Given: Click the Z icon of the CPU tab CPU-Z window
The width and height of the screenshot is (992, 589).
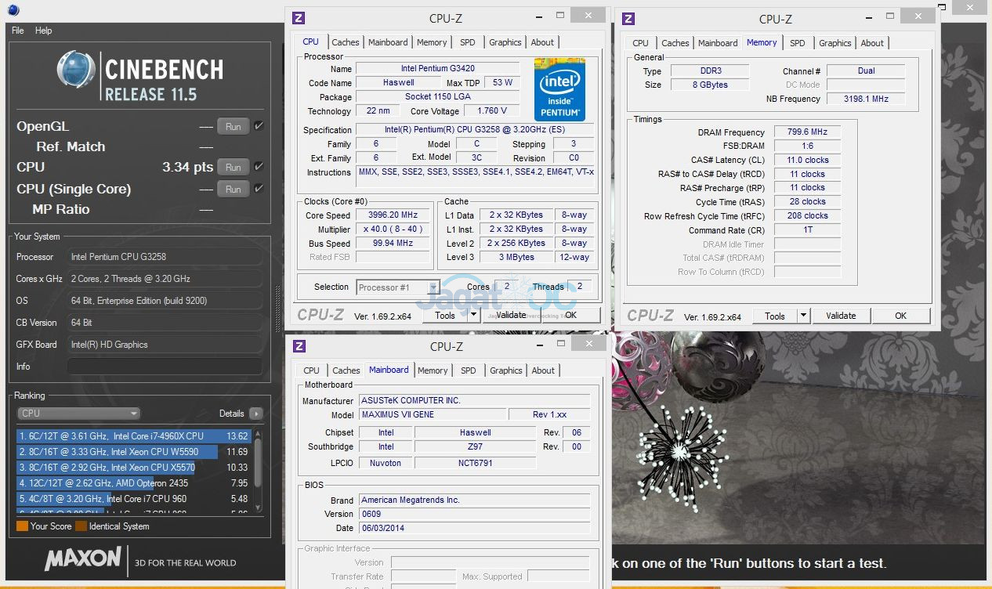Looking at the screenshot, I should click(x=299, y=16).
